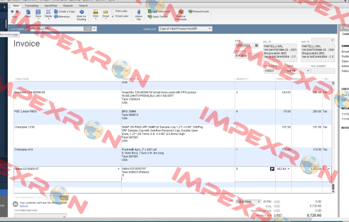The image size is (349, 222).
Task: Open the Terms dropdown showing Net 60
Action: pos(308,70)
